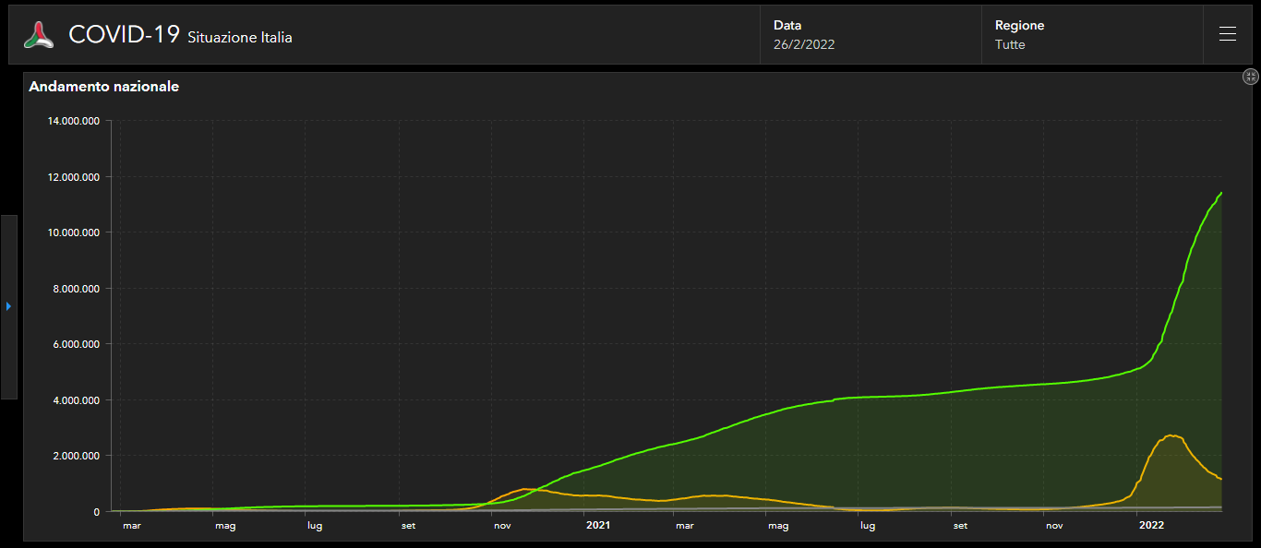Click the 2021 label on the time axis
This screenshot has height=548, width=1261.
pyautogui.click(x=598, y=526)
